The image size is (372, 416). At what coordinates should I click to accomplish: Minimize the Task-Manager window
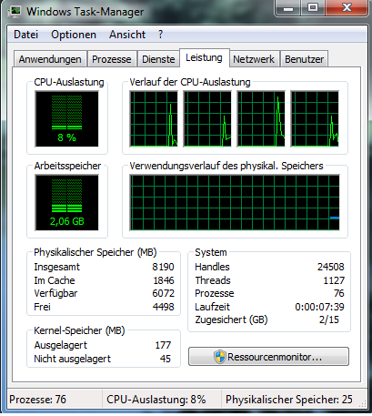pos(288,8)
